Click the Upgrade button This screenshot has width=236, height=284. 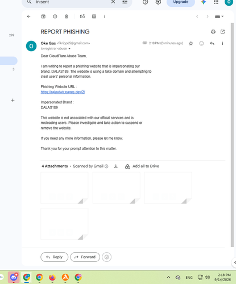pyautogui.click(x=181, y=2)
